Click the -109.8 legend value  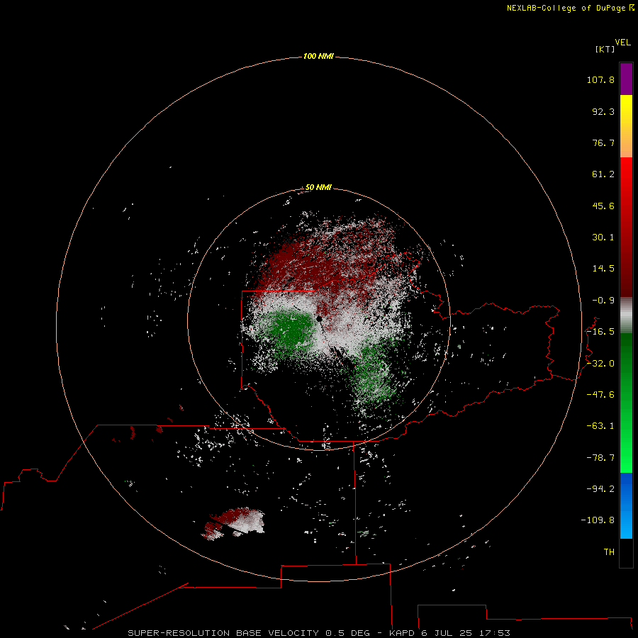pos(598,520)
